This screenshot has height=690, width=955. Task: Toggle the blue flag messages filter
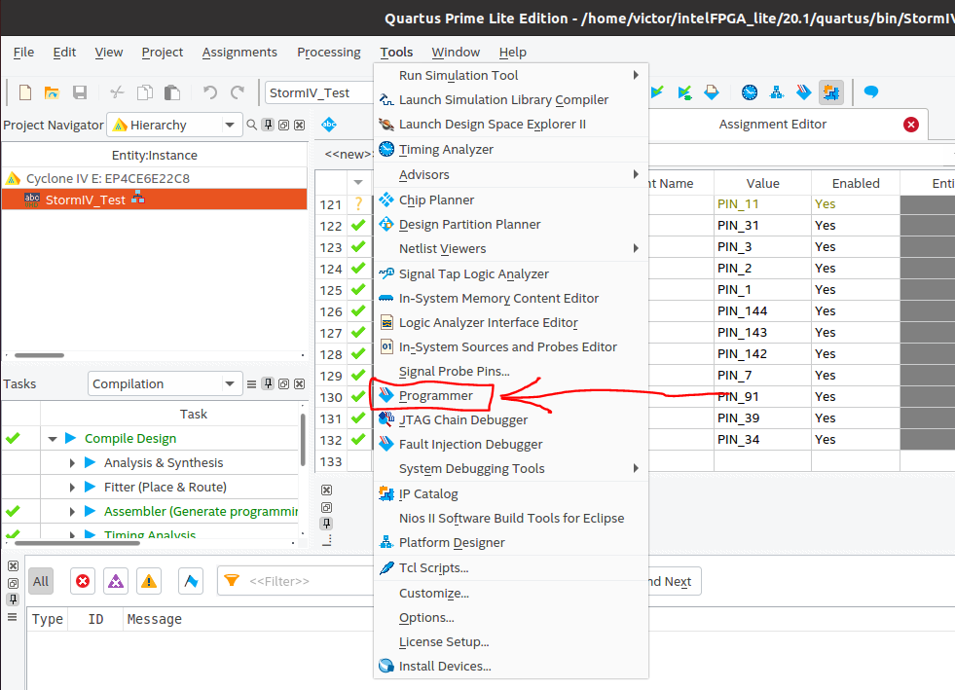coord(191,581)
